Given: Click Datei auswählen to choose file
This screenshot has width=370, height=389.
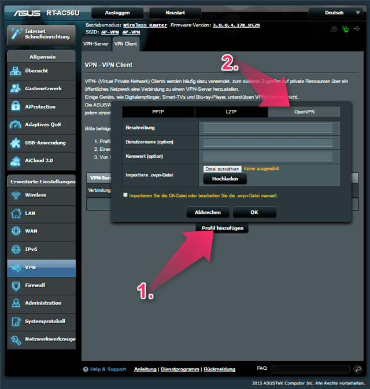Looking at the screenshot, I should coord(223,169).
